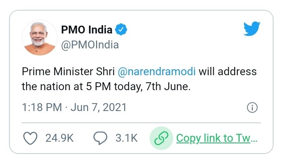
Task: Open the tweet info icon
Action: tap(252, 107)
